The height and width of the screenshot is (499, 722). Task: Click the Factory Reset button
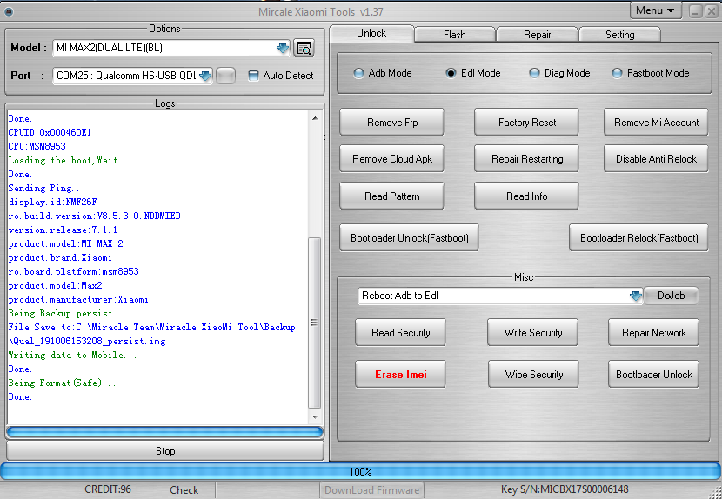[x=527, y=123]
